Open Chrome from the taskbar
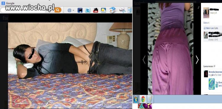The height and width of the screenshot is (109, 222). tap(143, 99)
